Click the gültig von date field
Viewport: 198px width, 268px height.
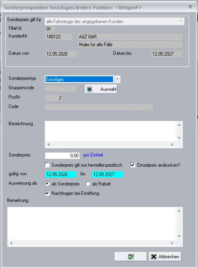61,174
